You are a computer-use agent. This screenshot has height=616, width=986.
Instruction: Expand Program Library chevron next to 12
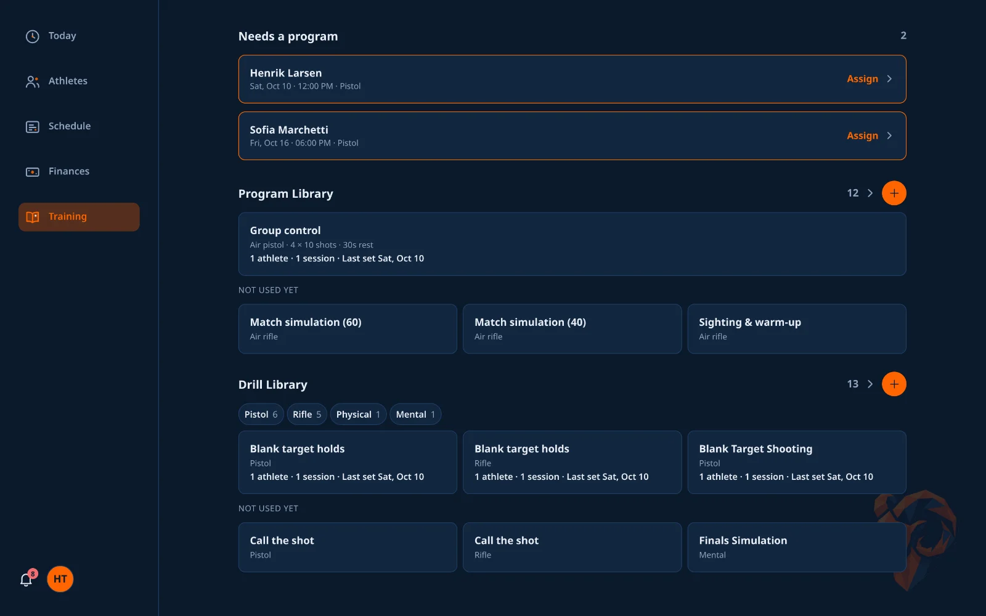click(870, 193)
